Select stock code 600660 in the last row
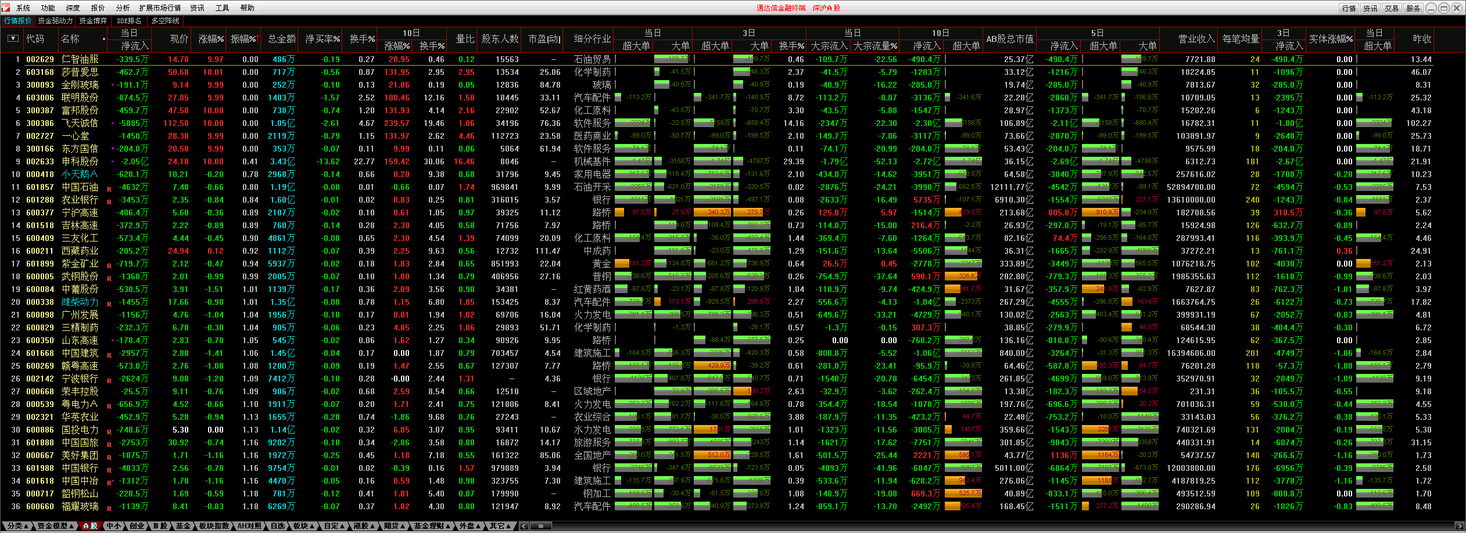1466x533 pixels. click(40, 506)
